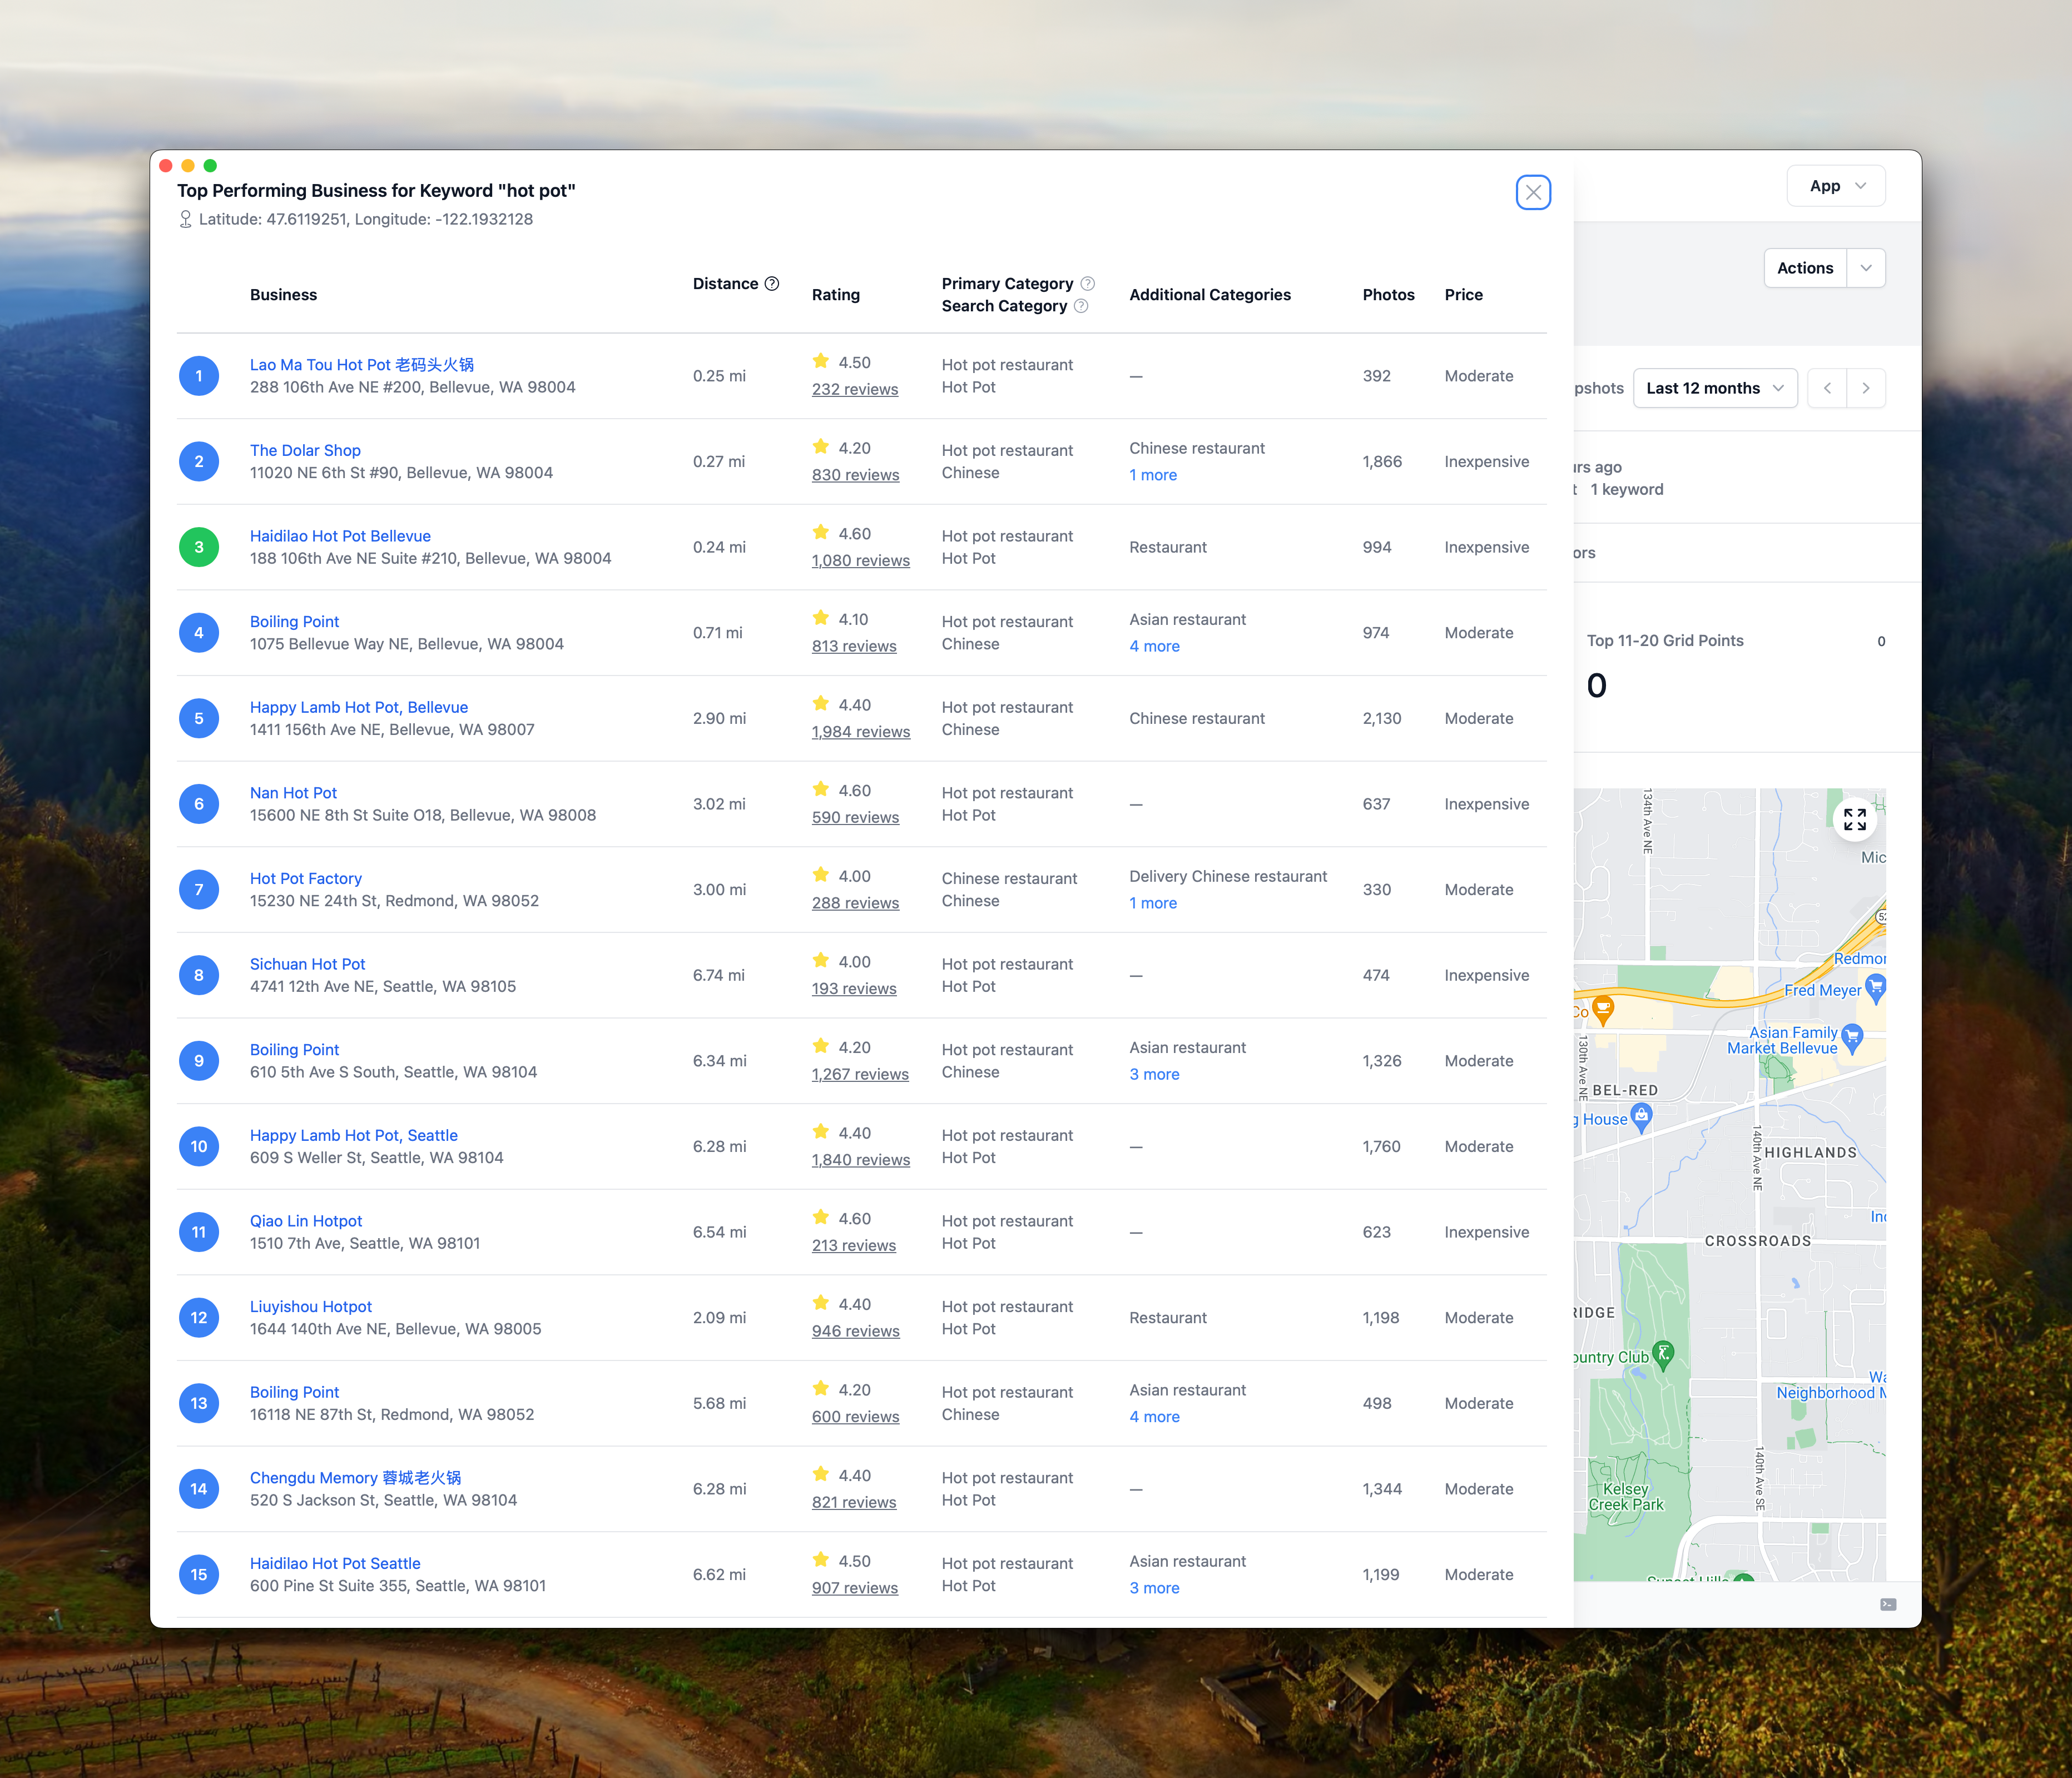2072x1778 pixels.
Task: Open the App dropdown
Action: pyautogui.click(x=1836, y=186)
